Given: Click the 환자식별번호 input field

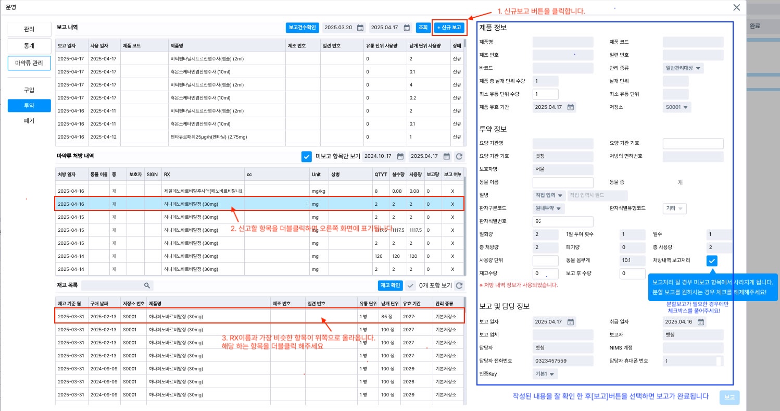Looking at the screenshot, I should pyautogui.click(x=563, y=221).
